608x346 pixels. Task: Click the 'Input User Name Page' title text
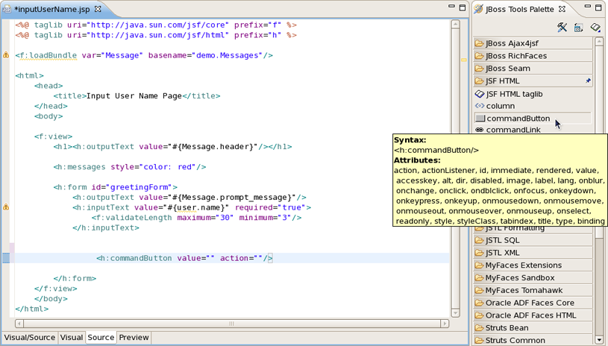tap(134, 95)
